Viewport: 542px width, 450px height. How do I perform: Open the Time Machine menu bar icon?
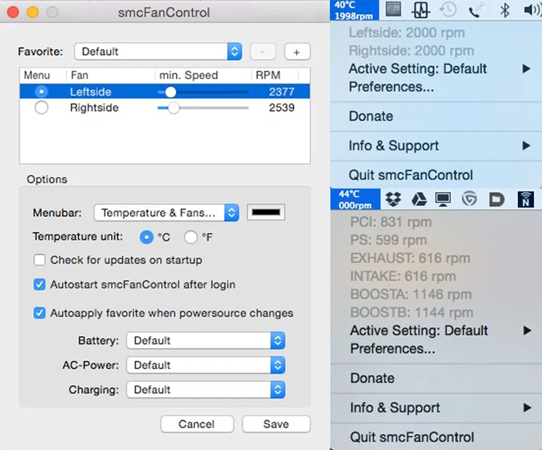(x=448, y=10)
